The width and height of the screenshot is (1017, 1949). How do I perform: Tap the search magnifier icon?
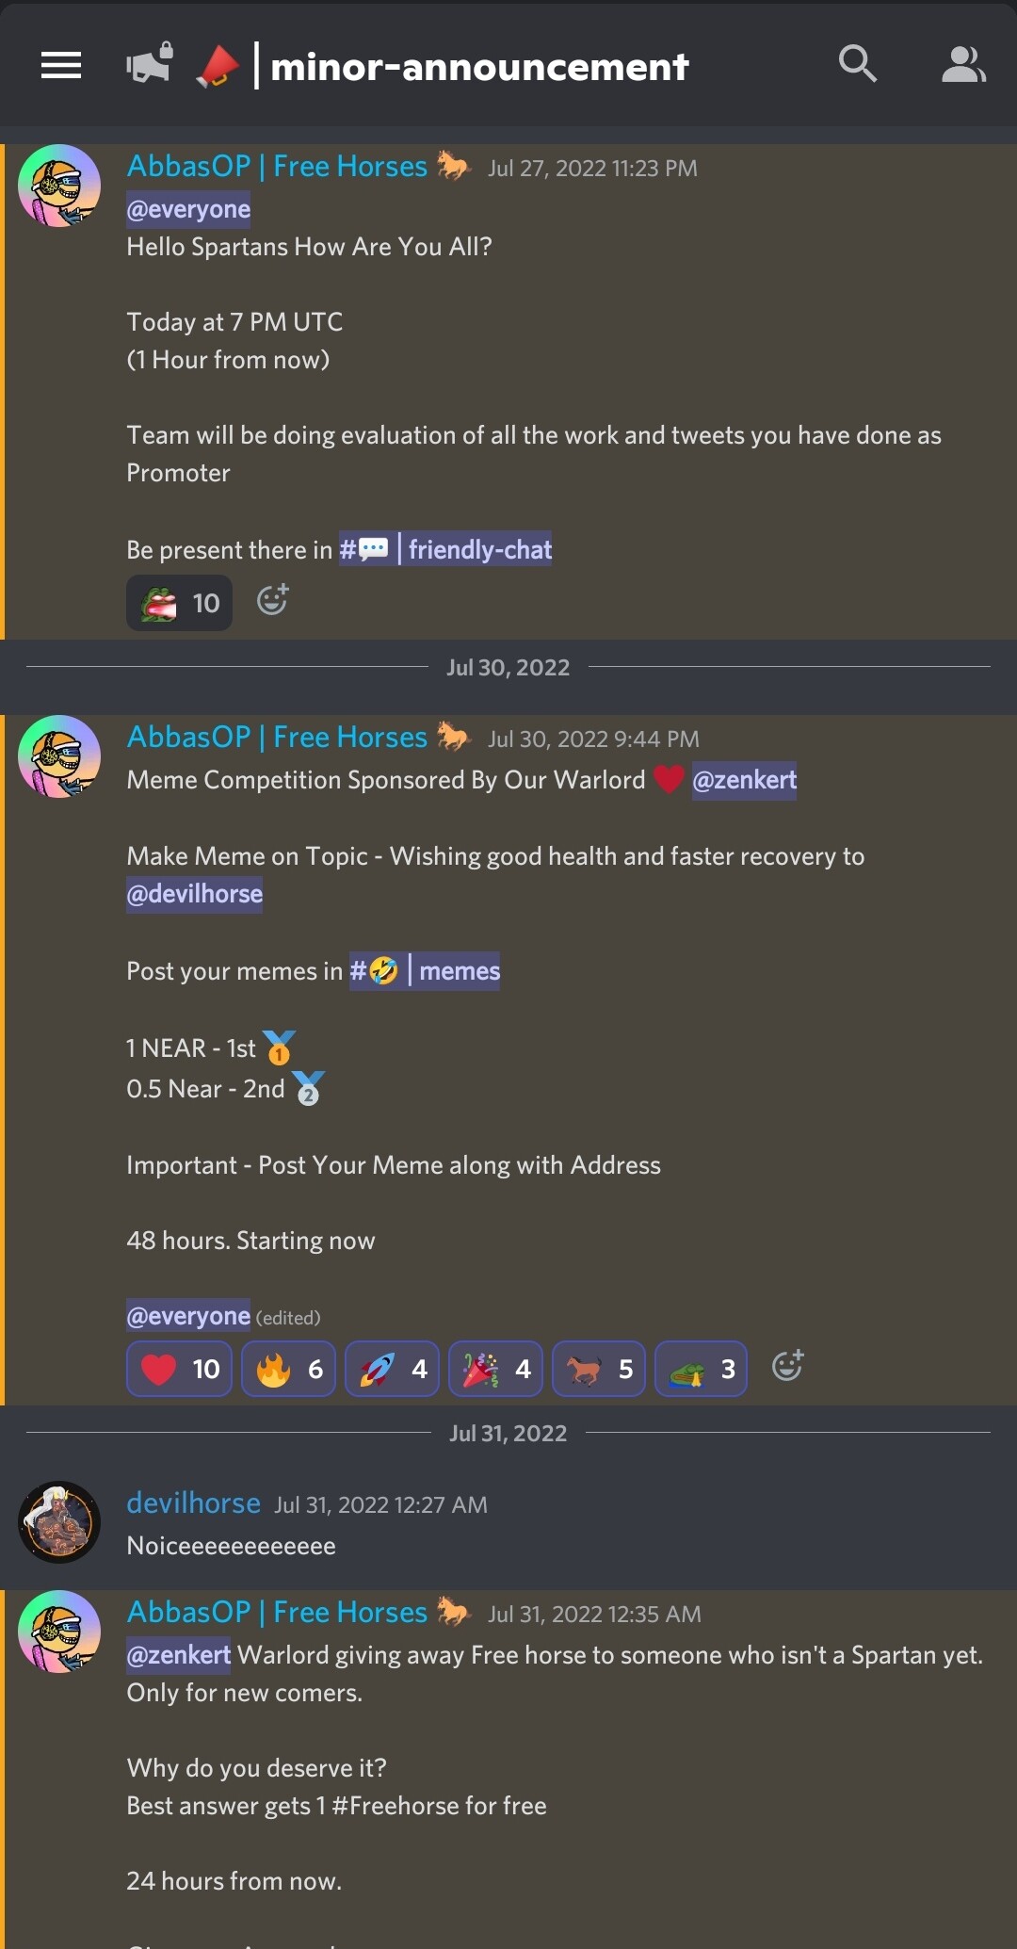[x=858, y=64]
